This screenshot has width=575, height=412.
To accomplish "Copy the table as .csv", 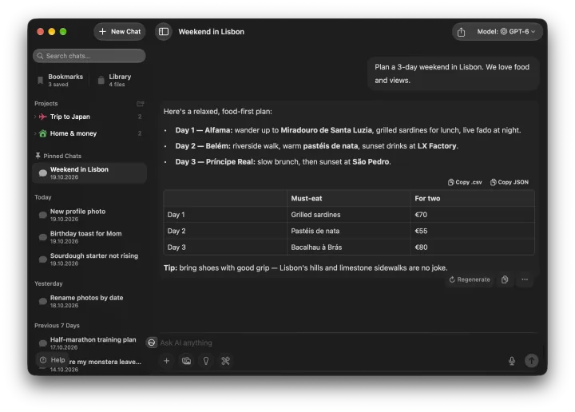I will tap(465, 182).
